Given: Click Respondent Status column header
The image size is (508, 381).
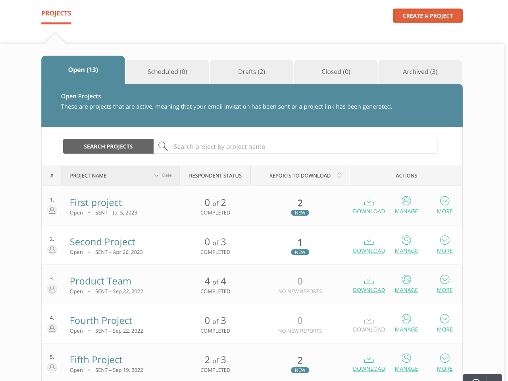Looking at the screenshot, I should [x=216, y=176].
